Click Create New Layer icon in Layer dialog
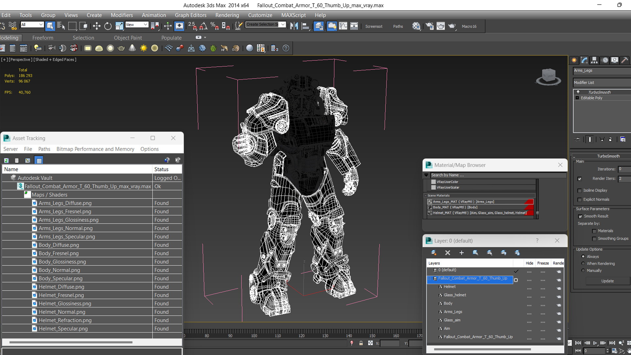Viewport: 631px width, 355px height. click(433, 252)
